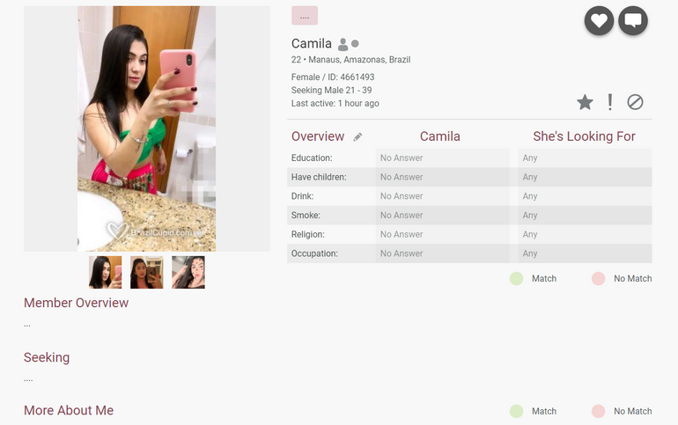Click the Any value in Smoke row
This screenshot has width=678, height=425.
[x=530, y=215]
